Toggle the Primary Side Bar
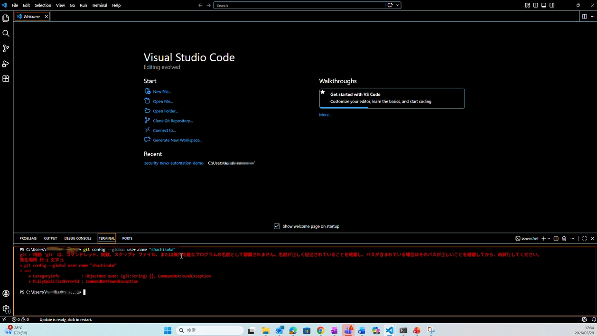The width and height of the screenshot is (597, 336). (535, 5)
